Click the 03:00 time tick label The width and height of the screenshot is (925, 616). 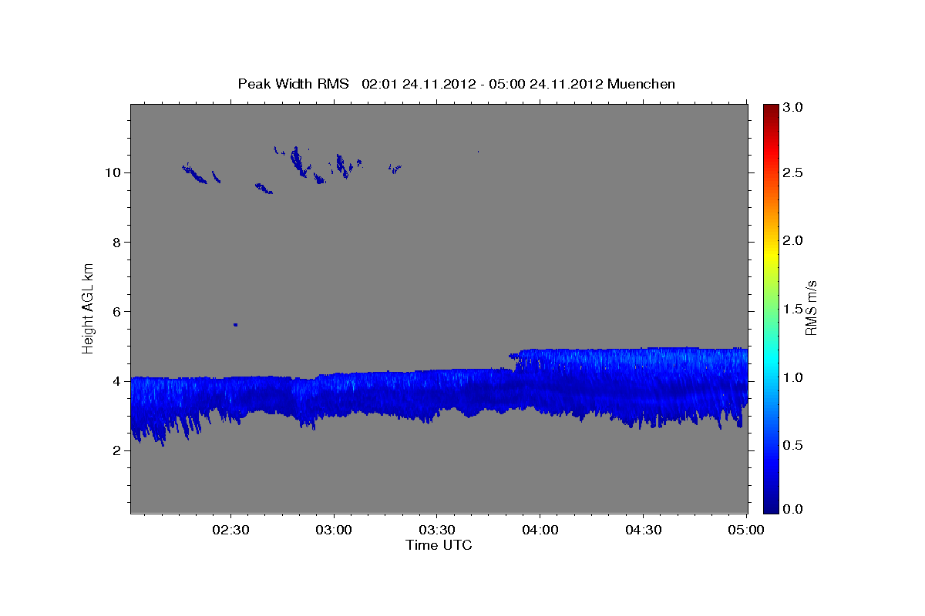(x=334, y=531)
